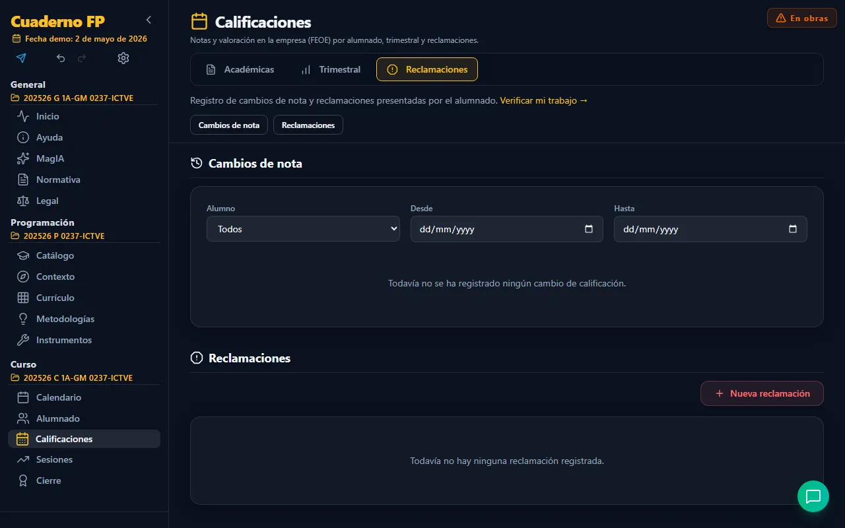Click the Instrumentos wrench icon
The image size is (845, 528).
23,340
